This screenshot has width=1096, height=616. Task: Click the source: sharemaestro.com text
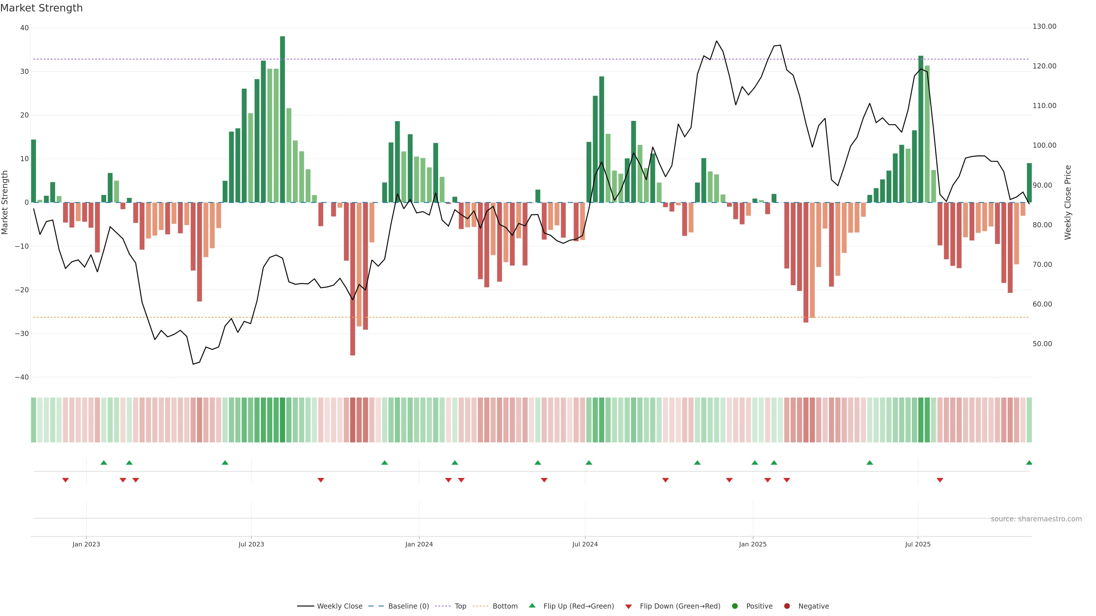(1036, 519)
